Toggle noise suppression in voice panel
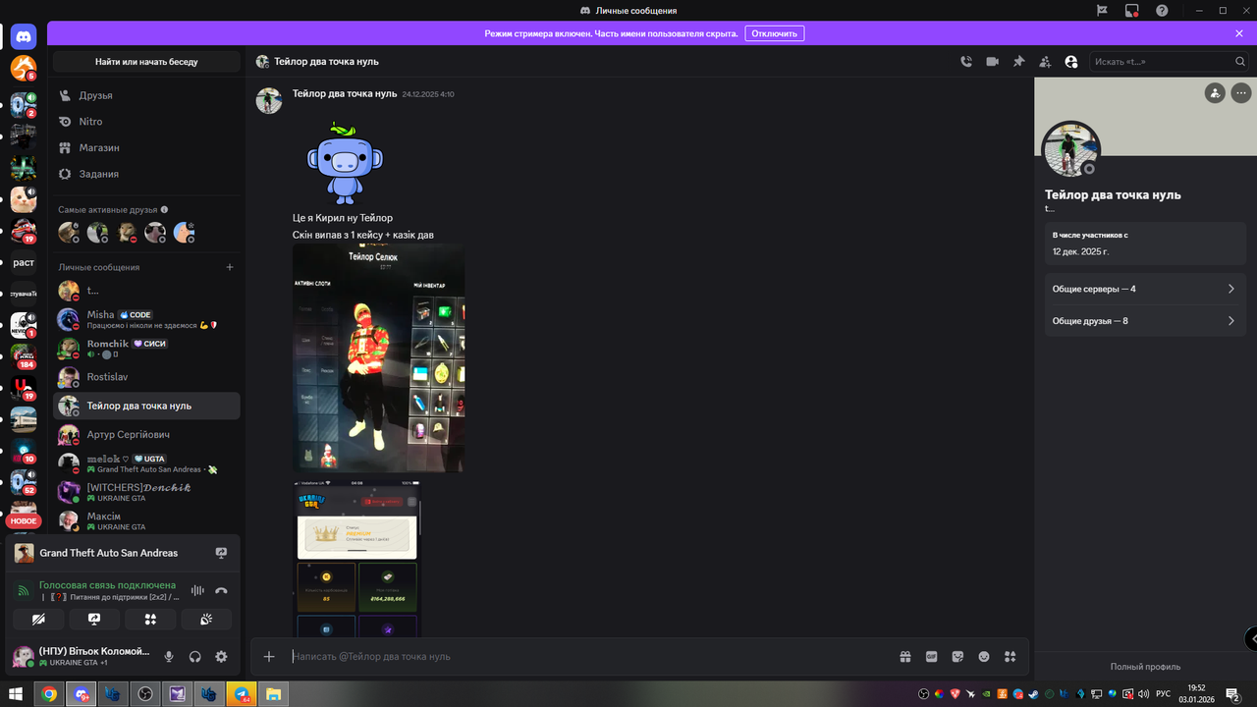Image resolution: width=1257 pixels, height=707 pixels. (197, 590)
